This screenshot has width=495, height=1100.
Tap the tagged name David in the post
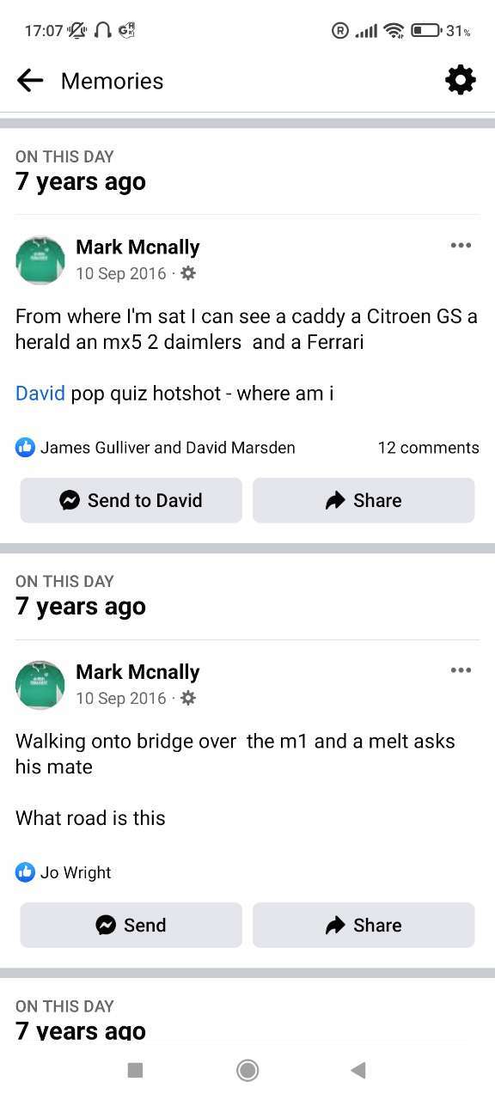[x=40, y=394]
